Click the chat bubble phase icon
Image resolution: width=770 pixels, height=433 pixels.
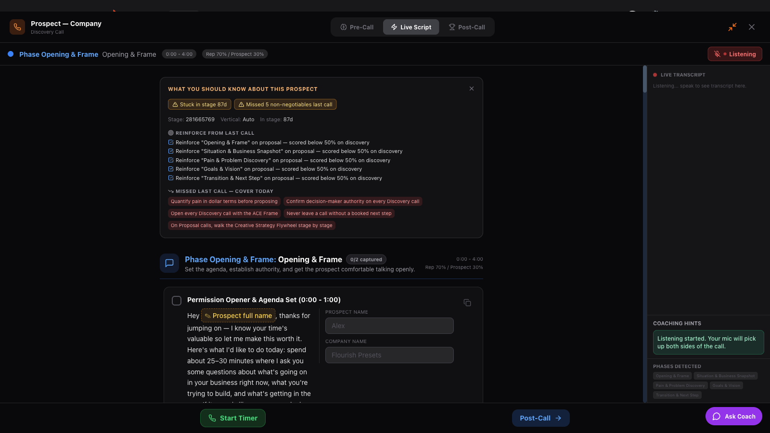169,263
